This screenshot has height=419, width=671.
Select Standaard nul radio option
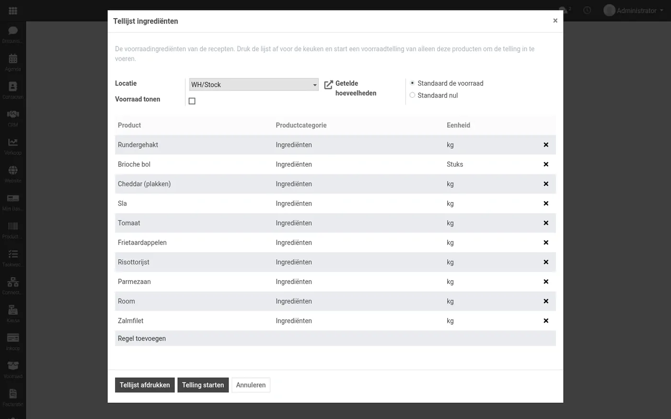coord(412,95)
